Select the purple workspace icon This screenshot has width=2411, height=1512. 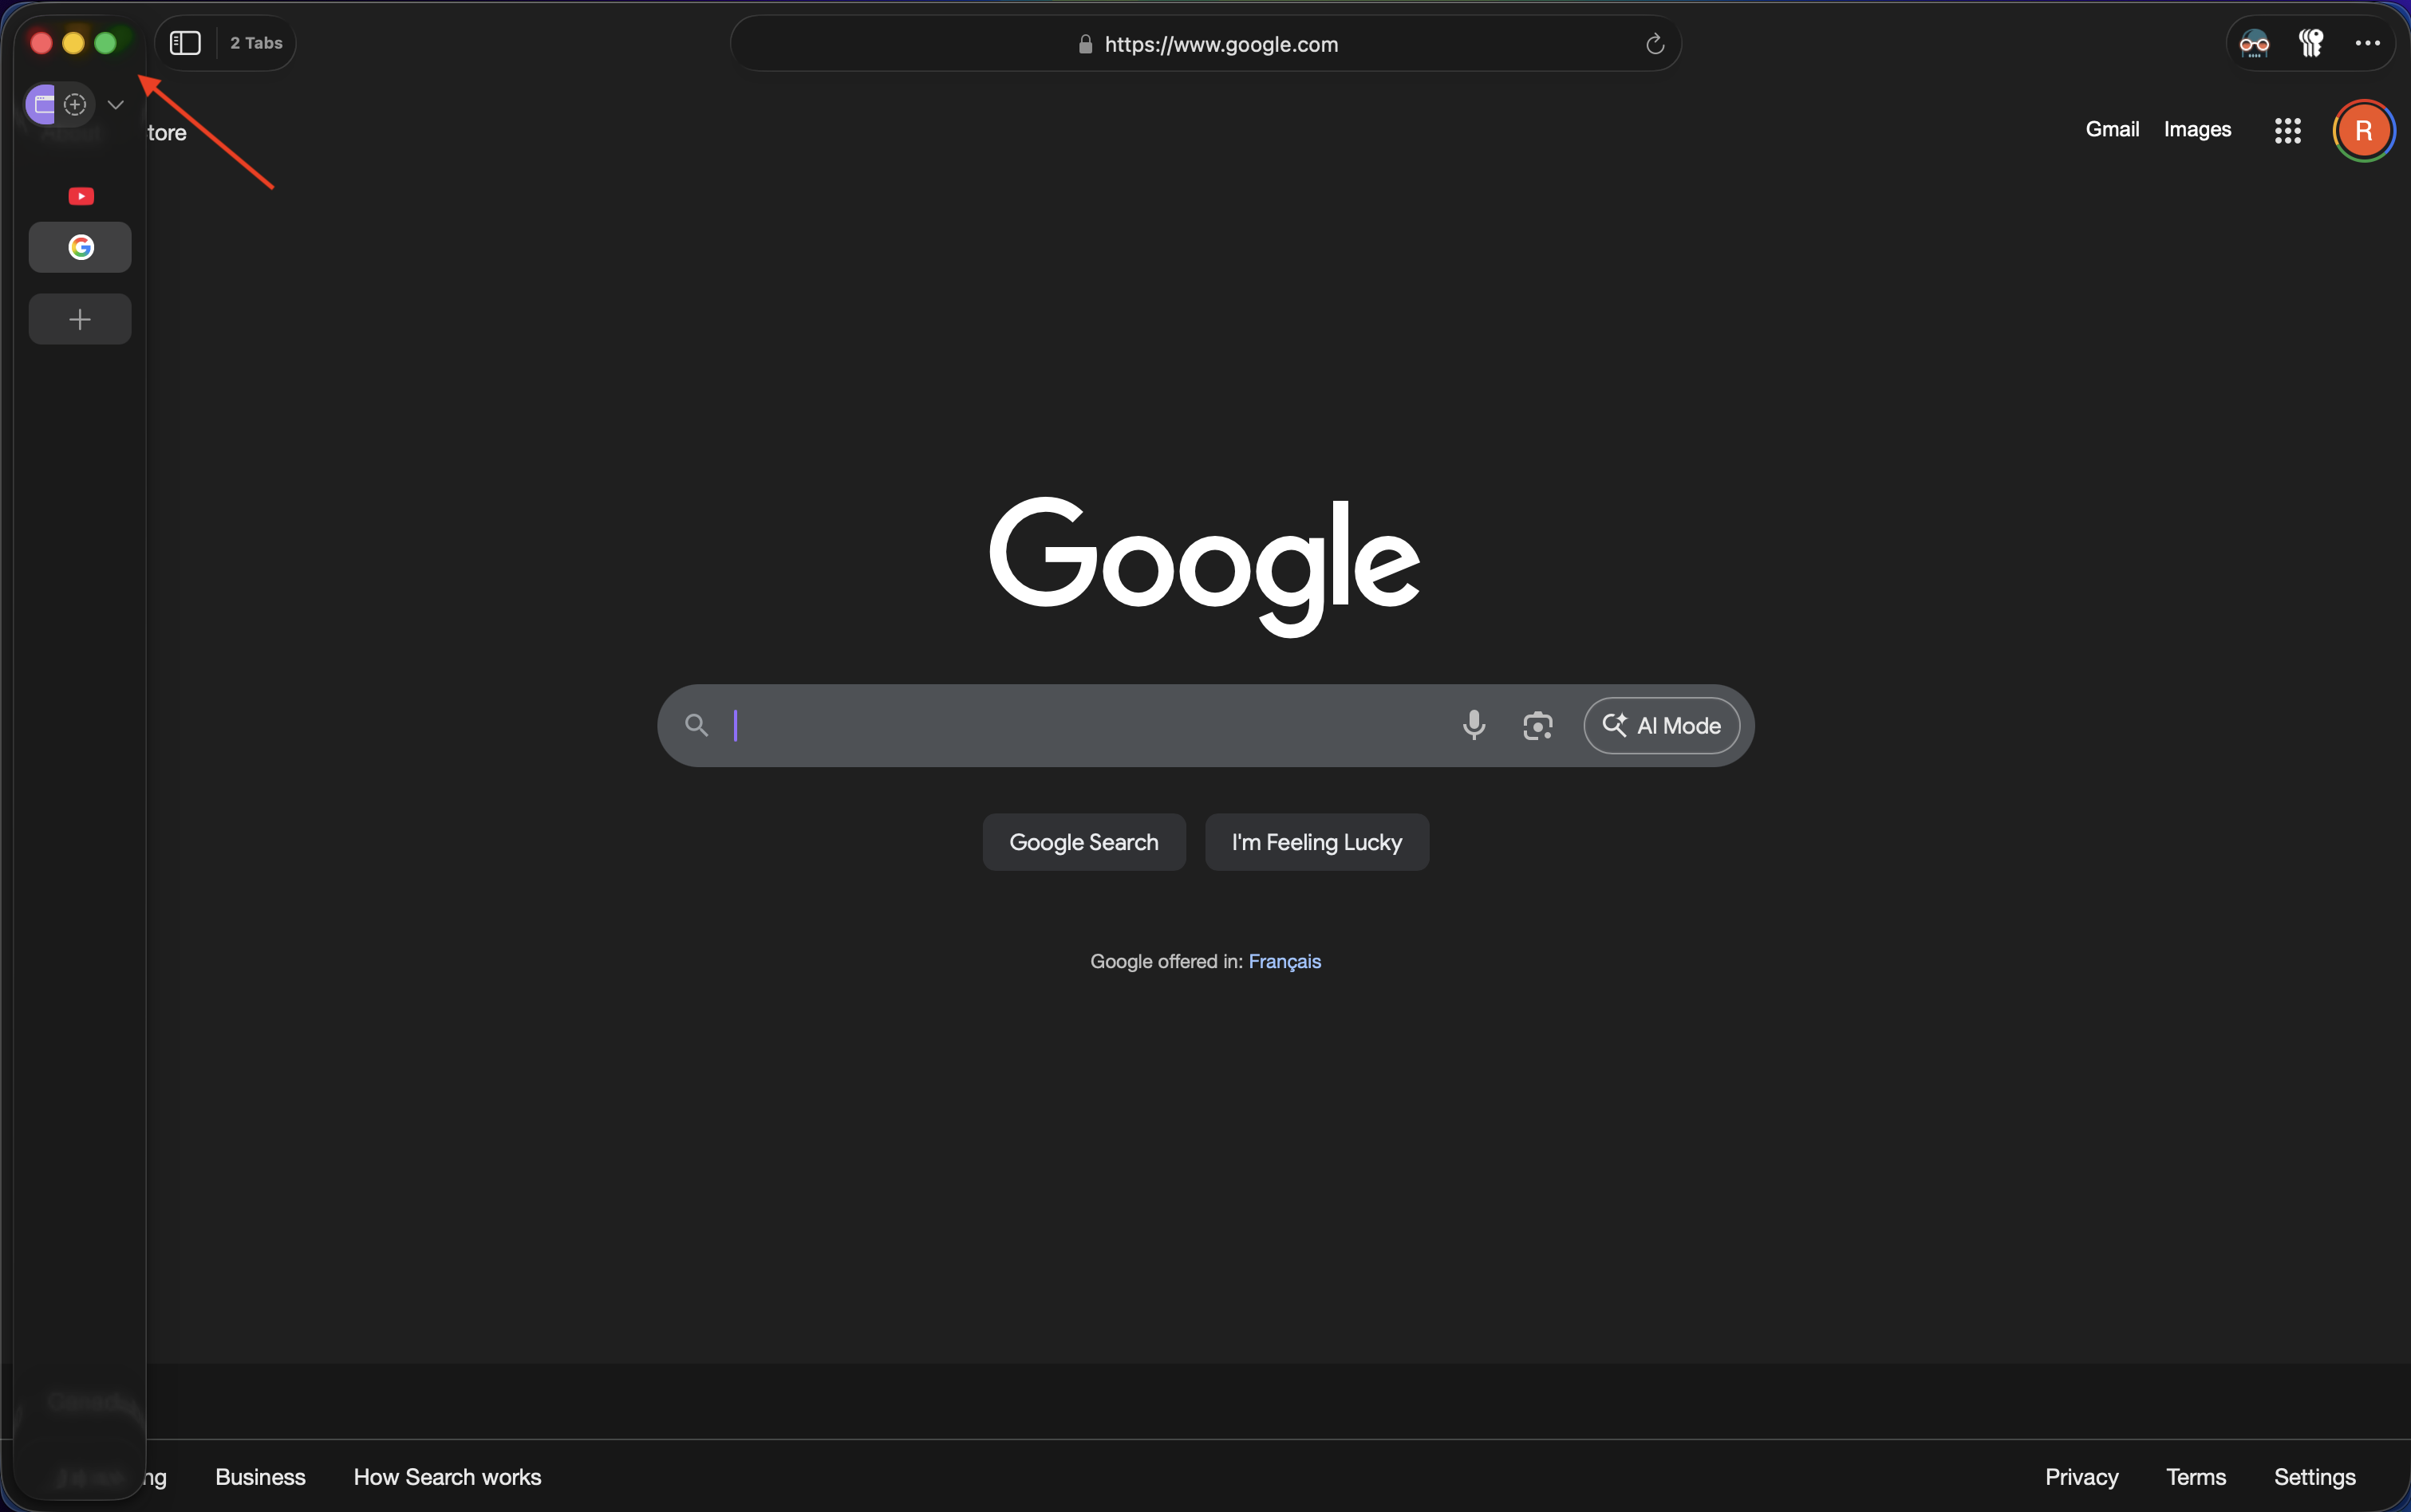tap(42, 104)
